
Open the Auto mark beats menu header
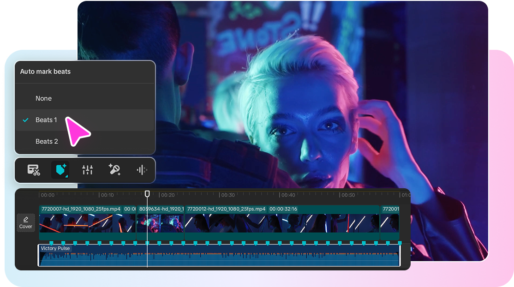point(45,72)
